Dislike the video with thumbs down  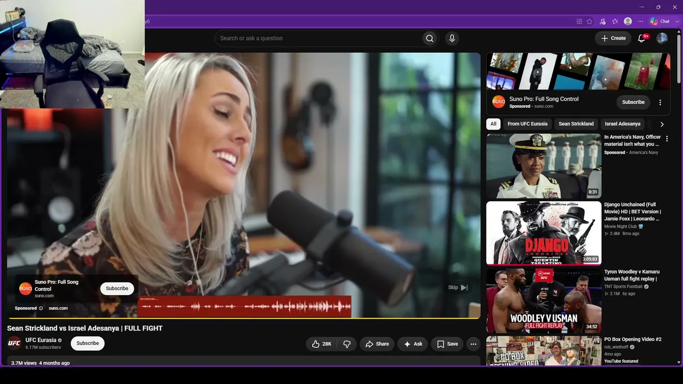click(x=347, y=344)
